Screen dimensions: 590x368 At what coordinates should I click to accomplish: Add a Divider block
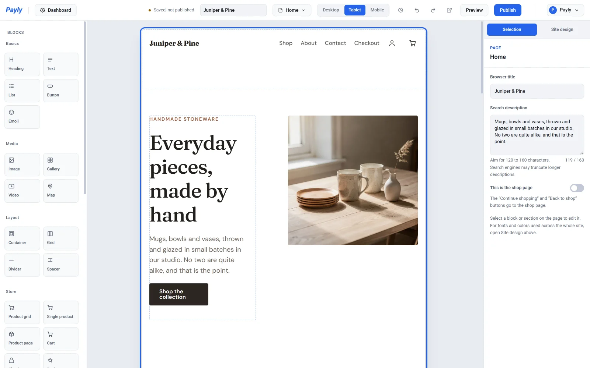pyautogui.click(x=22, y=265)
